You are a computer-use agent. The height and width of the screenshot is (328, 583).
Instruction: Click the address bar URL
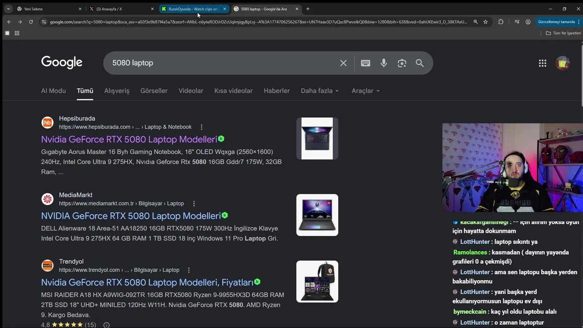coord(258,22)
